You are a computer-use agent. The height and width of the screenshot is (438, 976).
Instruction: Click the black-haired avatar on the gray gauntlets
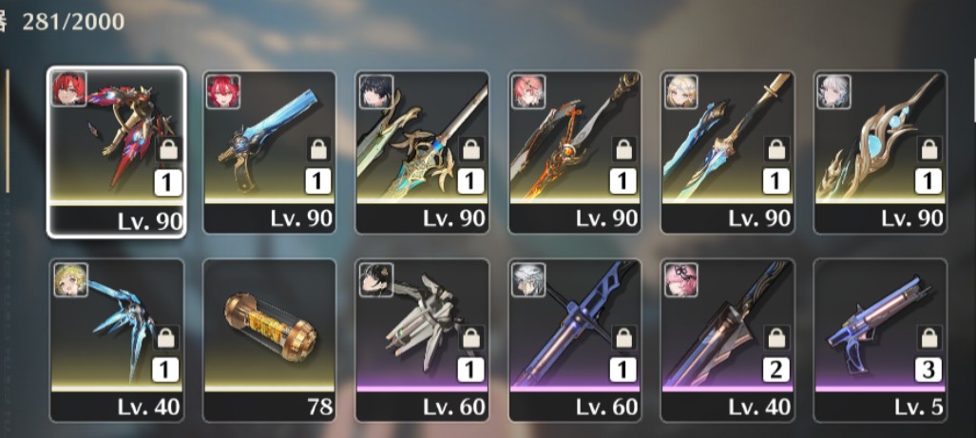click(376, 279)
